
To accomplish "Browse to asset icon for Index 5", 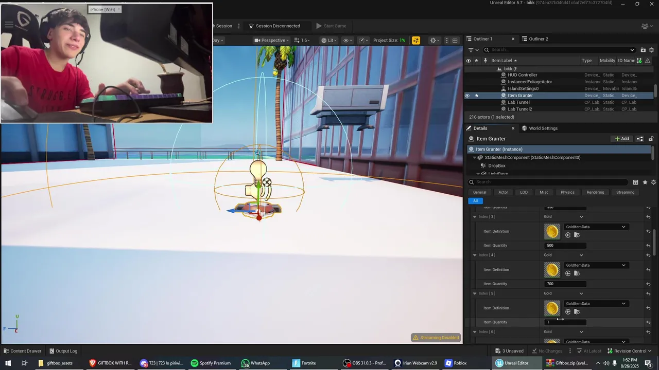I will pyautogui.click(x=577, y=312).
